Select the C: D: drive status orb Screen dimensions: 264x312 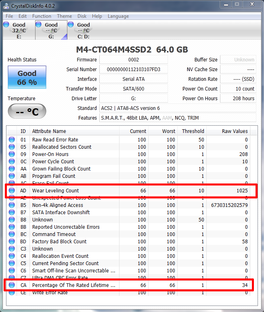[x=71, y=24]
